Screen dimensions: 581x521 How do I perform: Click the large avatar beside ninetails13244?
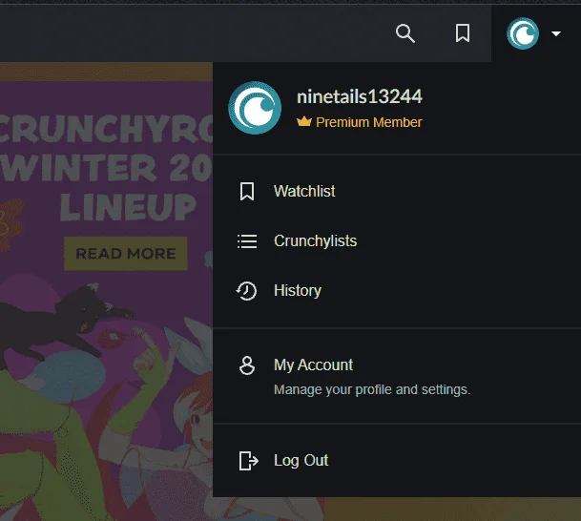tap(255, 108)
